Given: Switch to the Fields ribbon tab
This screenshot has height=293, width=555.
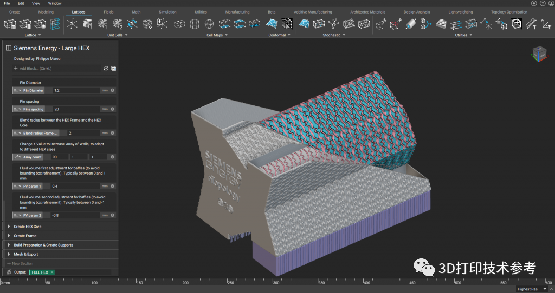Looking at the screenshot, I should [x=108, y=12].
